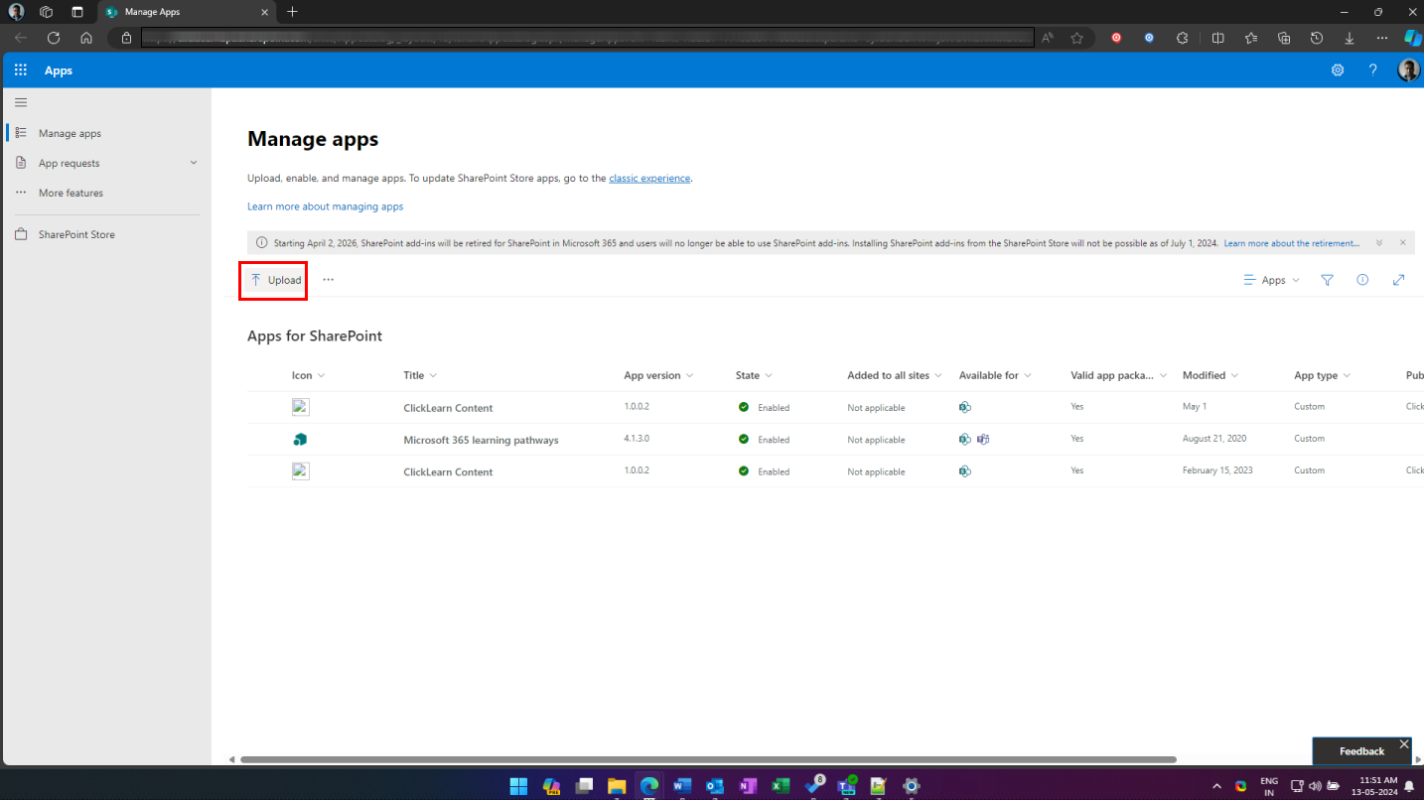Click the Microsoft 365 learning pathways app icon
The image size is (1424, 800).
coord(300,439)
